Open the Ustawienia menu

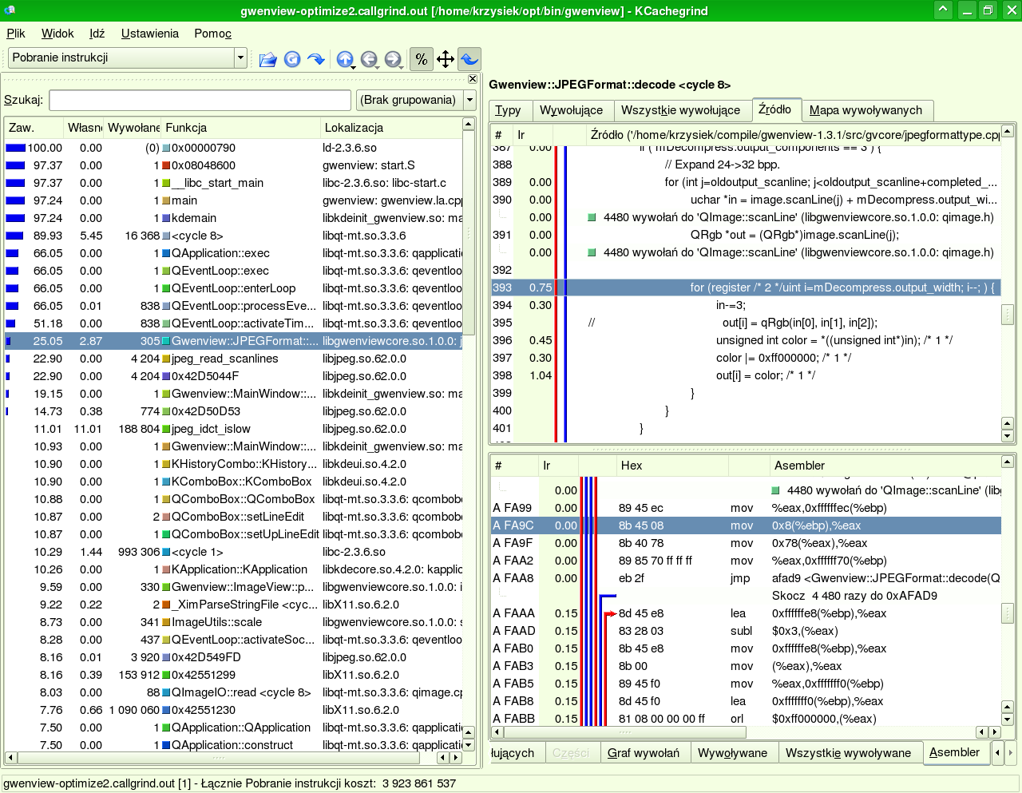pyautogui.click(x=149, y=34)
